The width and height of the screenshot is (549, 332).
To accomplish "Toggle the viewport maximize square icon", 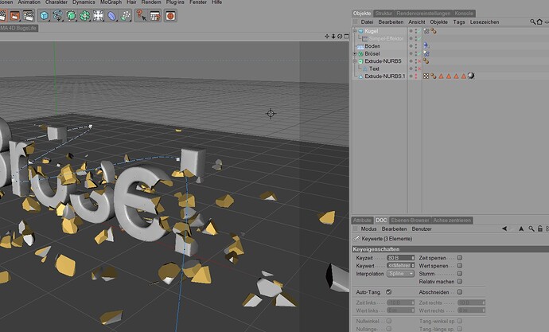I will pyautogui.click(x=346, y=36).
